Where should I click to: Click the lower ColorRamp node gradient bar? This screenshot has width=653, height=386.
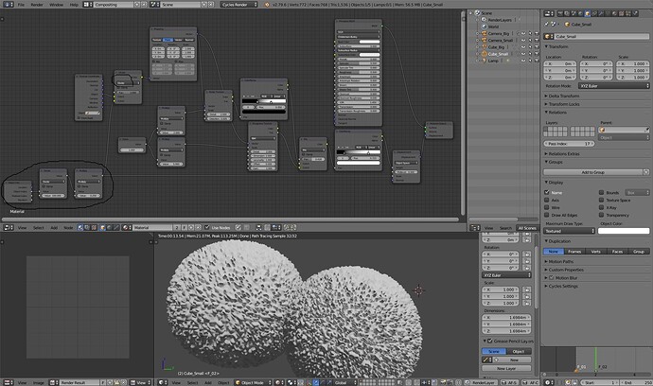click(x=359, y=152)
